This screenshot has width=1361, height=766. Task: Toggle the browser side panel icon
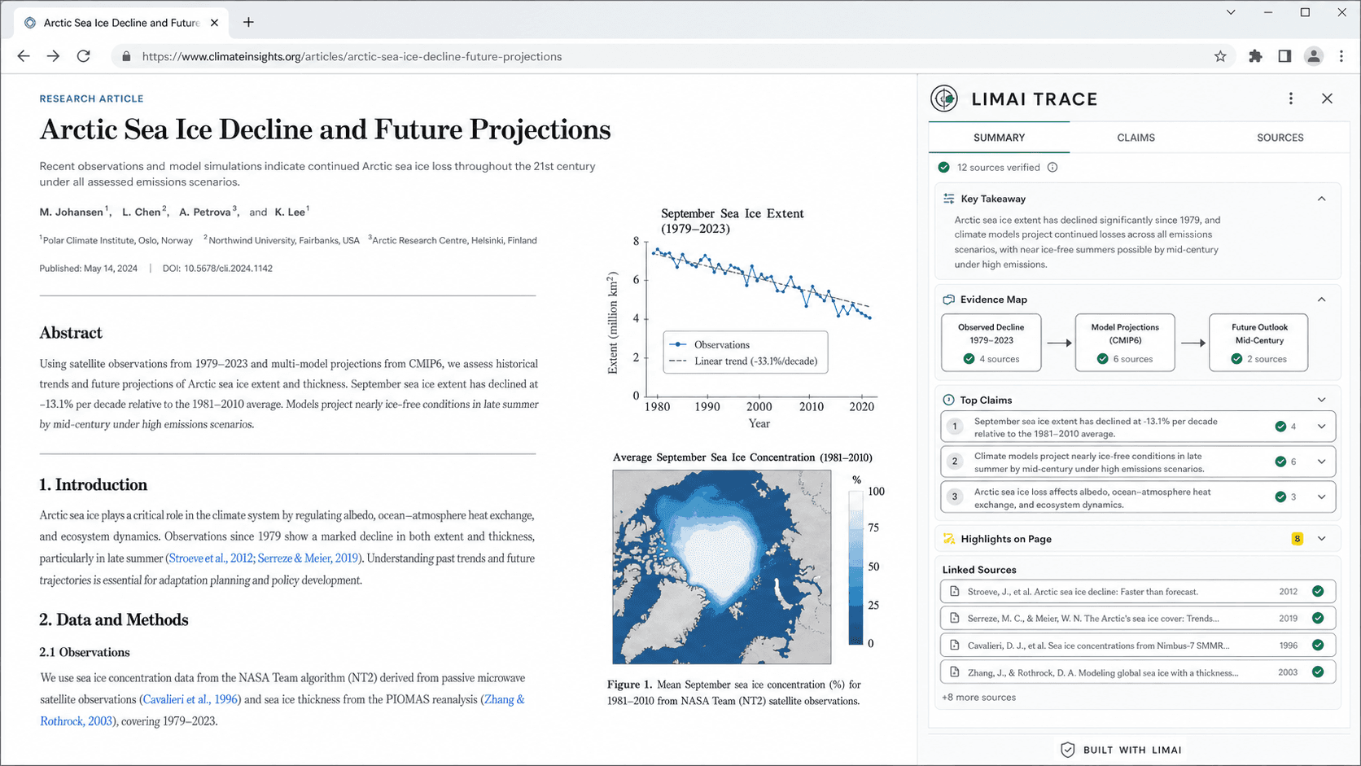click(1284, 56)
